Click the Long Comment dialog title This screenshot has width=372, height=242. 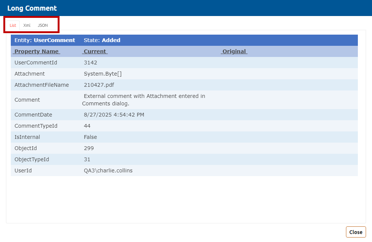[x=32, y=8]
